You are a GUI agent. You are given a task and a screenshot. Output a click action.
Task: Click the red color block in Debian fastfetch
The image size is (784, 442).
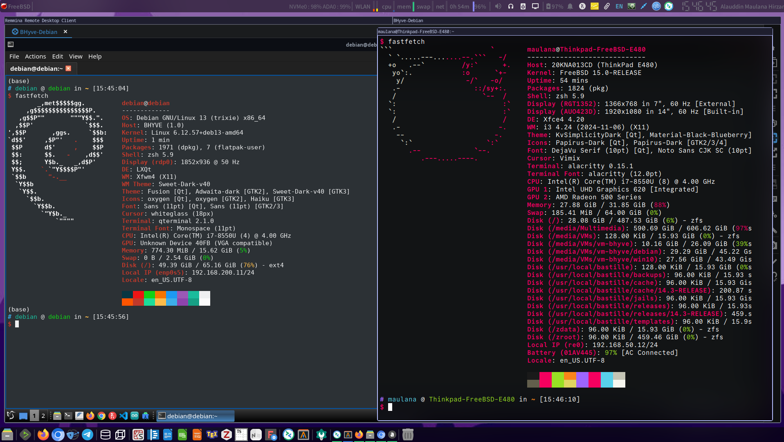click(138, 295)
